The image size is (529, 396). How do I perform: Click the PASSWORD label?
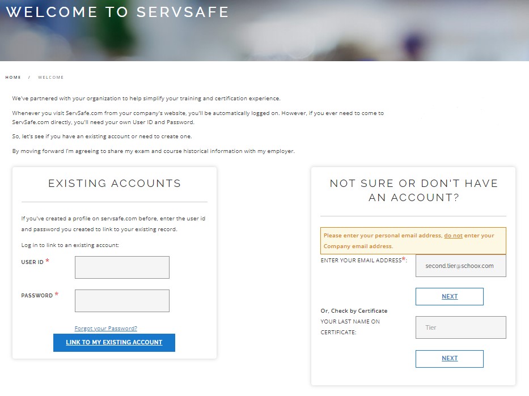click(x=37, y=296)
